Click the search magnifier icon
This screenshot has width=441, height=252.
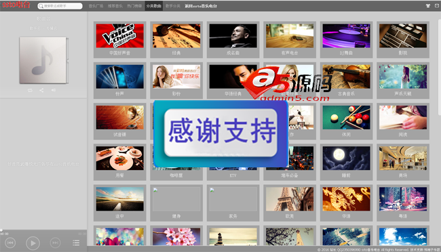[x=41, y=6]
